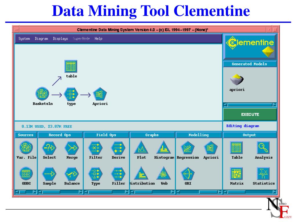
Task: Click the Output scrollbar right arrow
Action: coord(274,192)
